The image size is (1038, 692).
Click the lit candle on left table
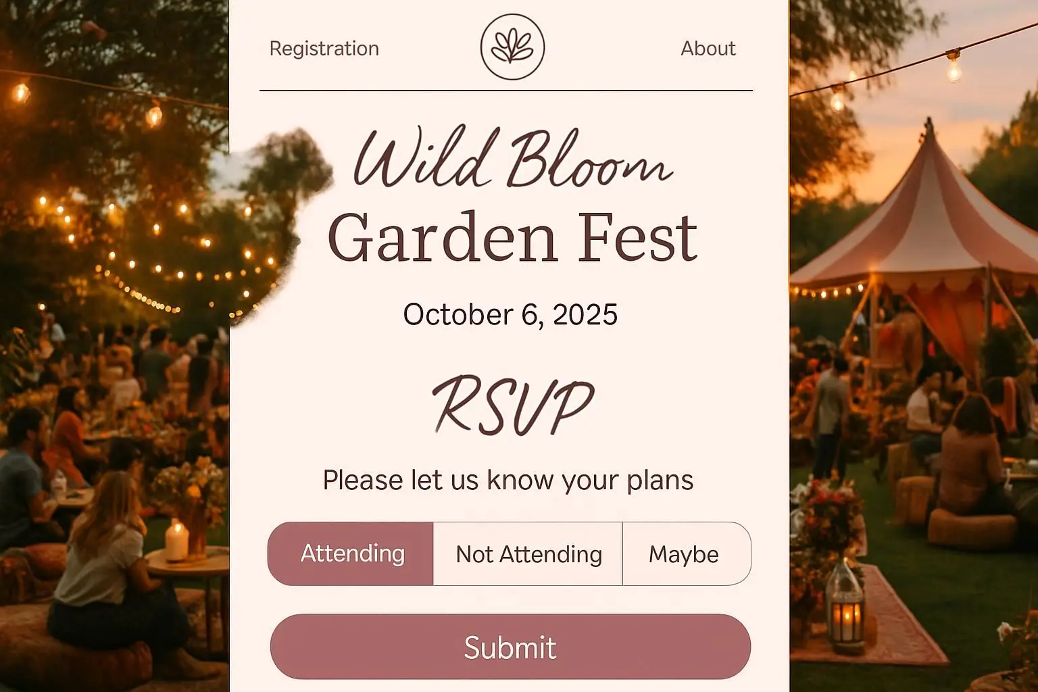point(176,541)
